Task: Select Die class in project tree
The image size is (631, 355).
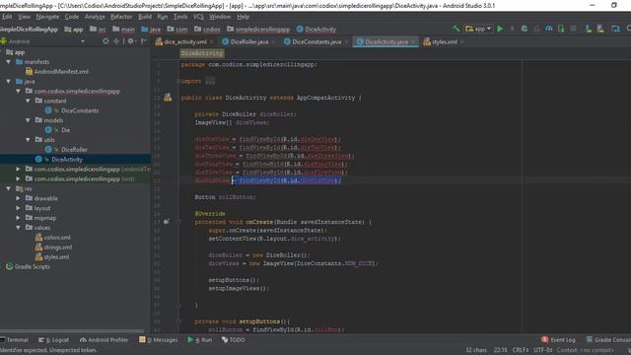Action: [x=57, y=130]
